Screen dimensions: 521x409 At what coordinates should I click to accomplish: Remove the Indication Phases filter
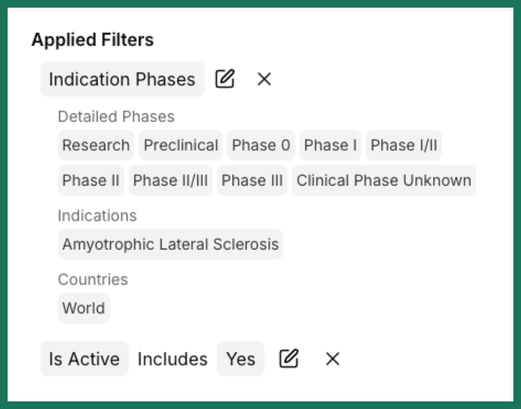[x=264, y=79]
